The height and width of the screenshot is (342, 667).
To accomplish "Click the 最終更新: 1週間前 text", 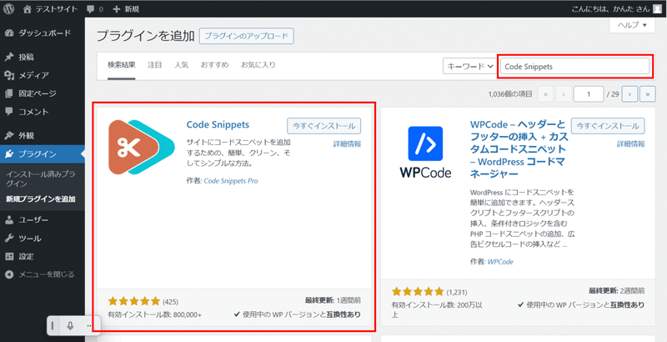I will [333, 300].
